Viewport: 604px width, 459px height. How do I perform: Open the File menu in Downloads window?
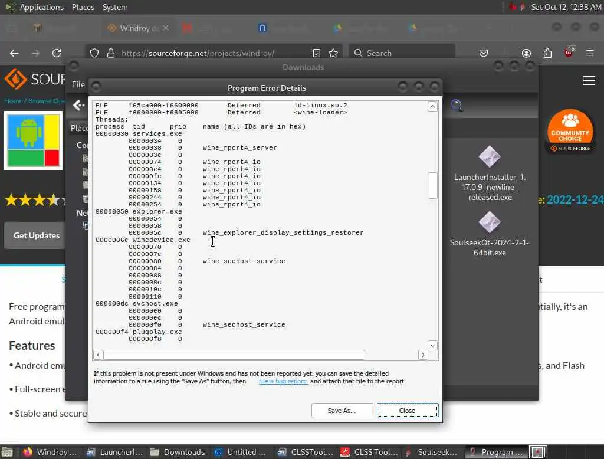click(78, 84)
